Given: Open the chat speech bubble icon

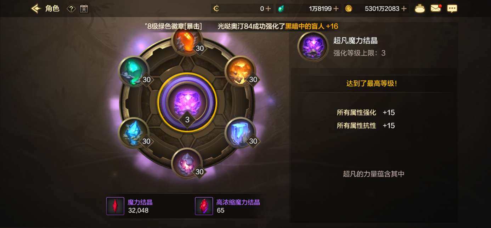Looking at the screenshot, I should click(x=452, y=8).
